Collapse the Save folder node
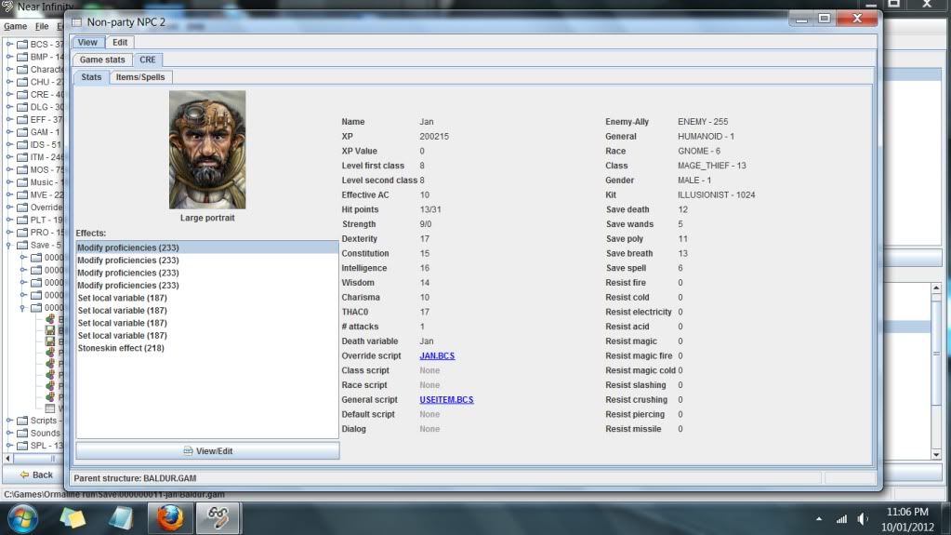951x535 pixels. tap(9, 245)
